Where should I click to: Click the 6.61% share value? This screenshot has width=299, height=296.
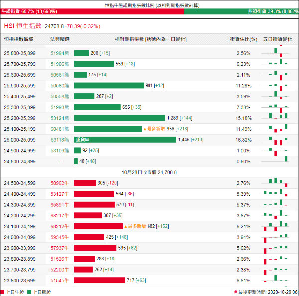pos(243,280)
